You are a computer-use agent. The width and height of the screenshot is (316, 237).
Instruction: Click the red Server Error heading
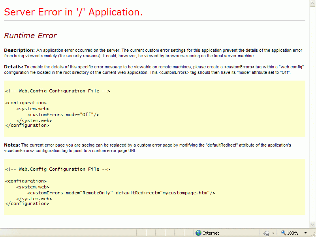[73, 12]
